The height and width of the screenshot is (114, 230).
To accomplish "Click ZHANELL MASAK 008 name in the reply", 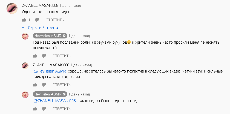I will pyautogui.click(x=51, y=65).
